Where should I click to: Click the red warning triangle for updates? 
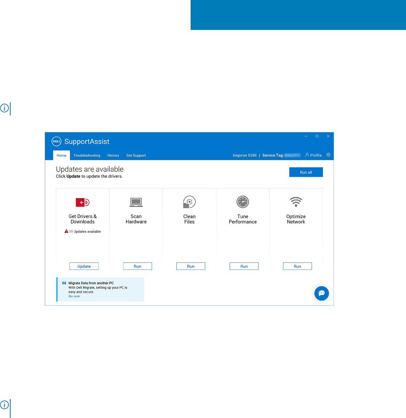click(x=66, y=231)
